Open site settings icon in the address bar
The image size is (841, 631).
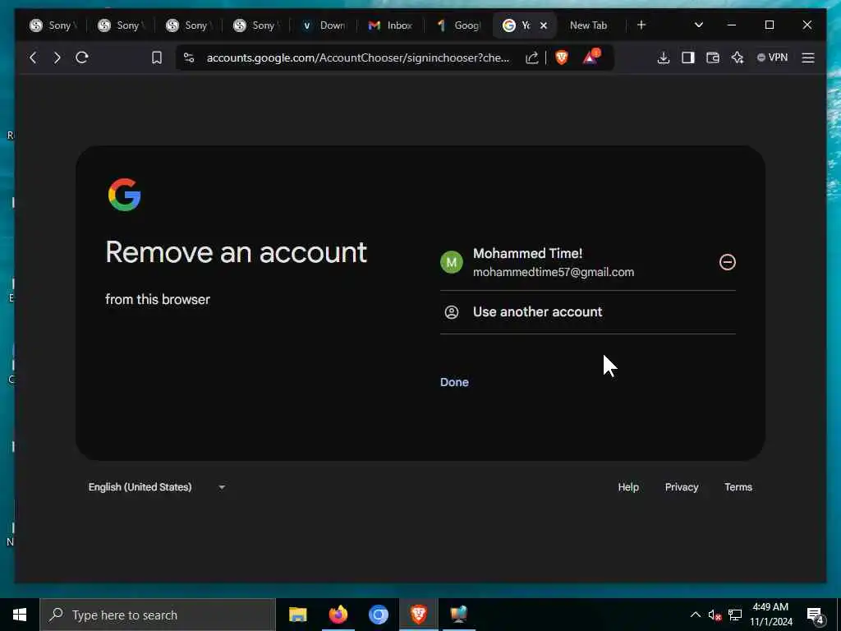(189, 58)
